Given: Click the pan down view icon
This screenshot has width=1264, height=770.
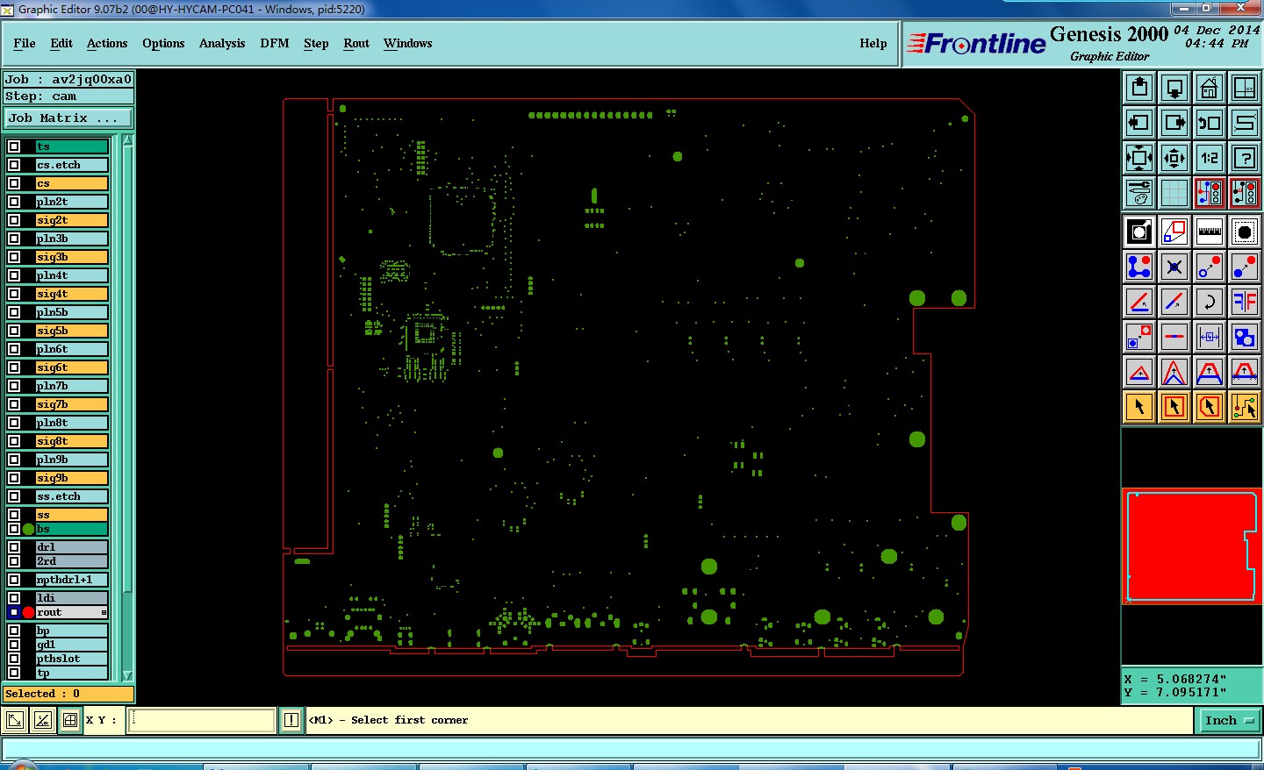Looking at the screenshot, I should pyautogui.click(x=1174, y=88).
